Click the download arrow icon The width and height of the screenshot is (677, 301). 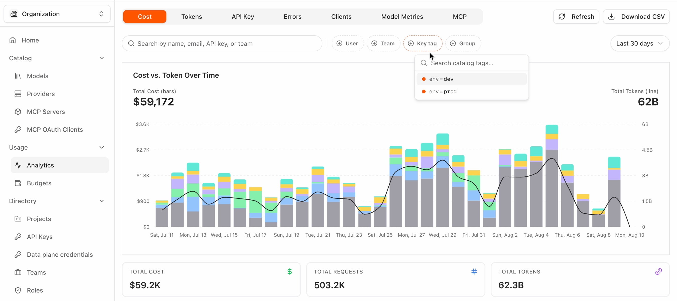coord(611,17)
